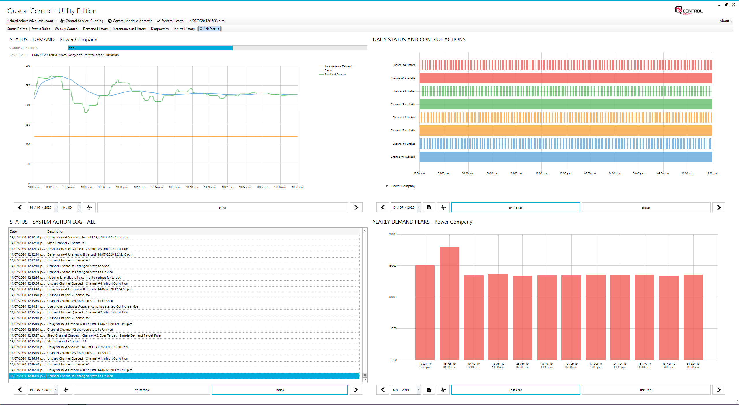Decrease time with the down spinner arrow
739x405 pixels.
(x=79, y=210)
